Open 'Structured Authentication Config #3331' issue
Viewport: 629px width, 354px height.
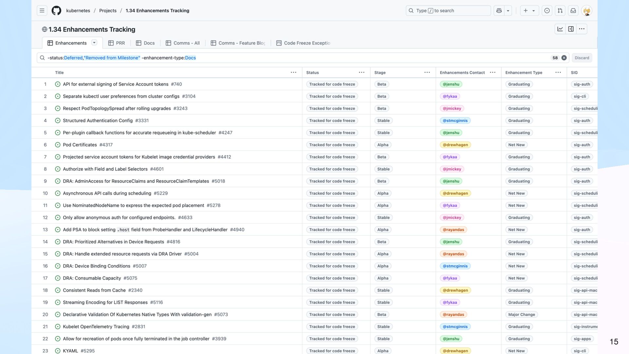coord(105,120)
